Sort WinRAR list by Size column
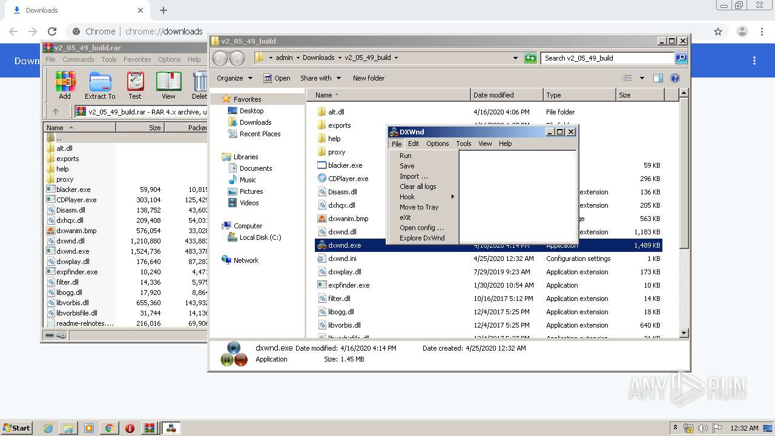Viewport: 775px width, 436px height. coord(140,128)
